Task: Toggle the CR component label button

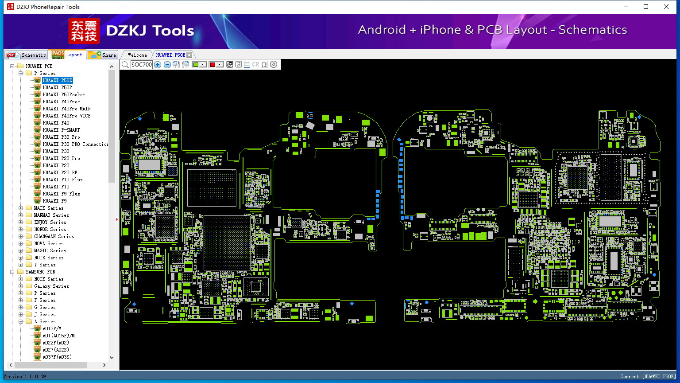Action: (x=255, y=65)
